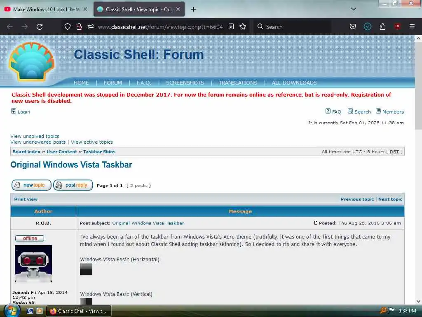
Task: Open the extensions puzzle-piece icon
Action: pos(382,27)
